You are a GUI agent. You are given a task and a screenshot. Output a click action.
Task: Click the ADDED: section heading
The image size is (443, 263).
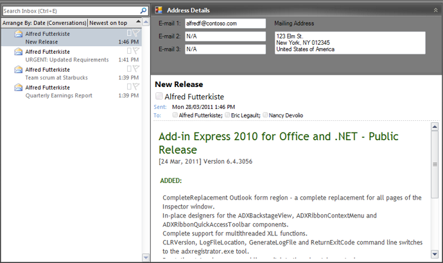[x=171, y=180]
